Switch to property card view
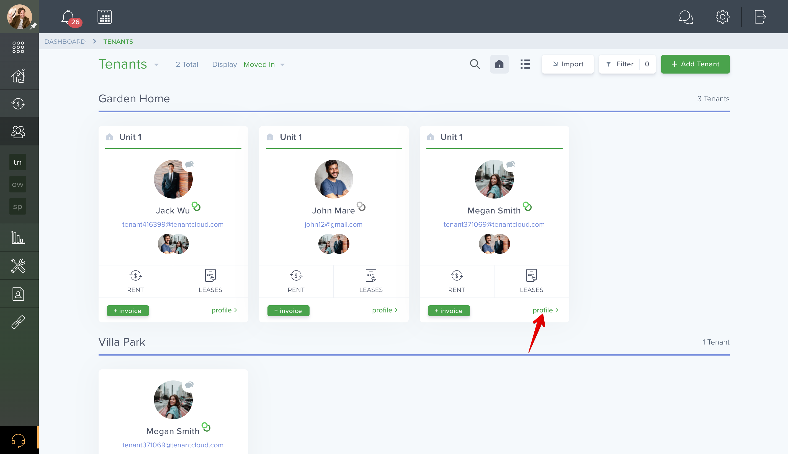The width and height of the screenshot is (788, 454). click(499, 64)
